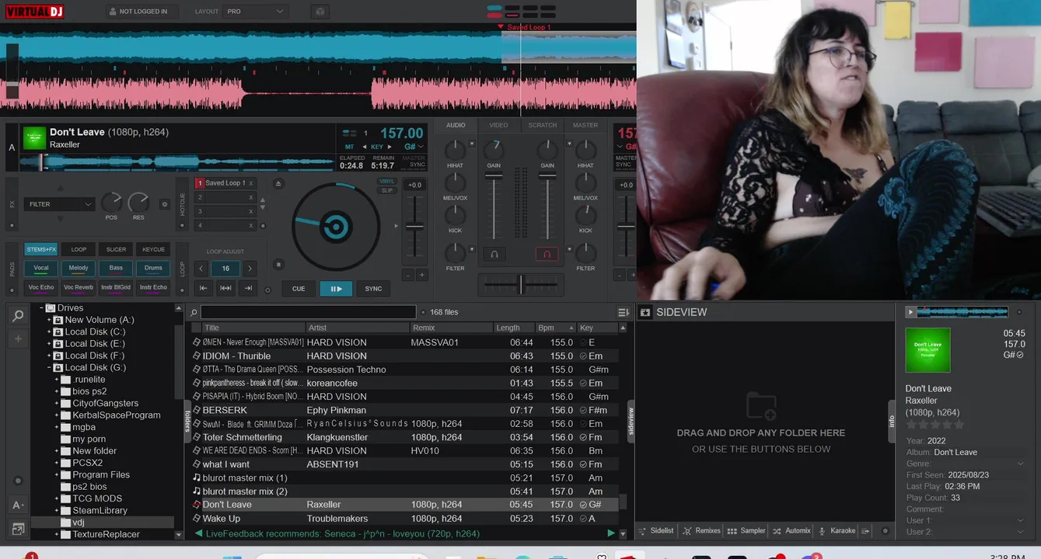Open left HIHAT EQ mode dropdown arrow
1041x559 pixels.
(472, 143)
